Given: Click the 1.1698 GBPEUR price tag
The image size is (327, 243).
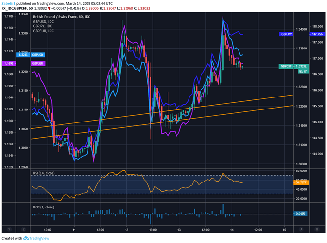Looking at the screenshot, I should click(x=9, y=63).
